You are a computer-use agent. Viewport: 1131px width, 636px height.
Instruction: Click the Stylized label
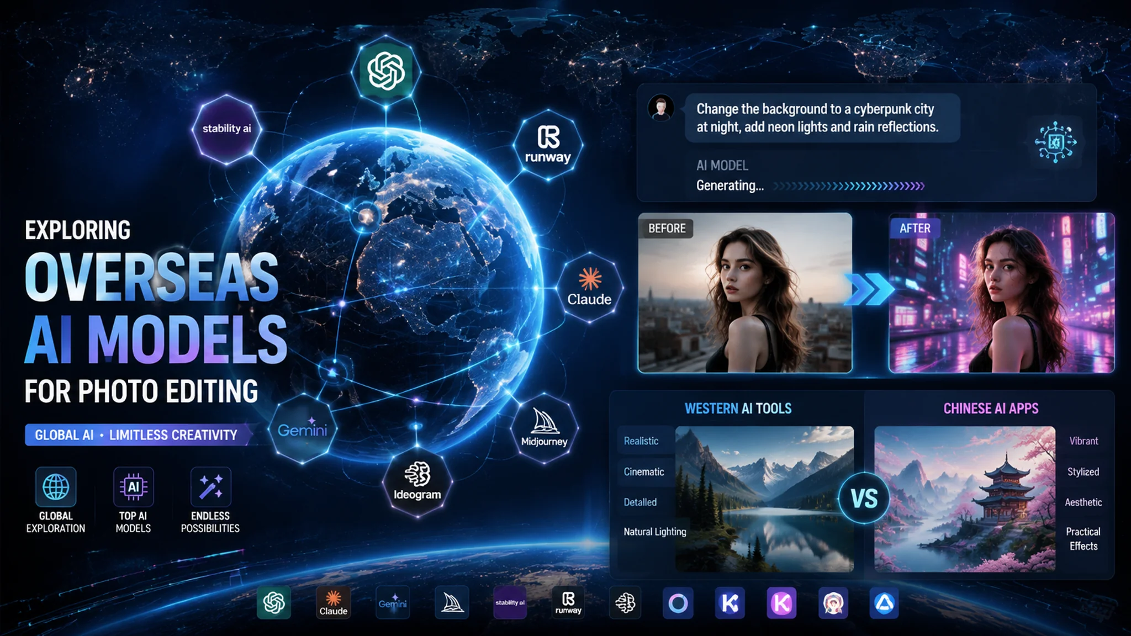pyautogui.click(x=1083, y=472)
